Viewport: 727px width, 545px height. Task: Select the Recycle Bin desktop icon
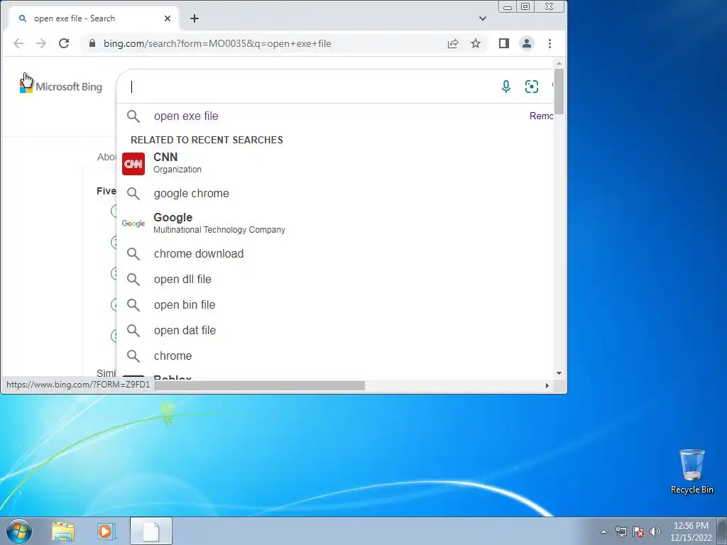[692, 471]
